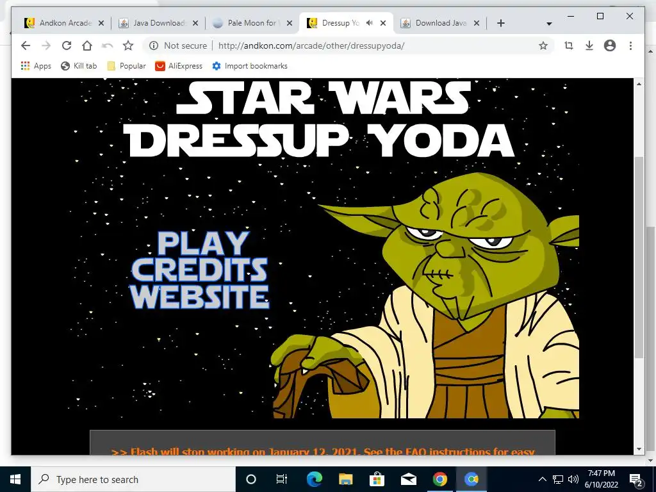This screenshot has height=492, width=656.
Task: Open the Popular bookmarks folder
Action: 126,66
